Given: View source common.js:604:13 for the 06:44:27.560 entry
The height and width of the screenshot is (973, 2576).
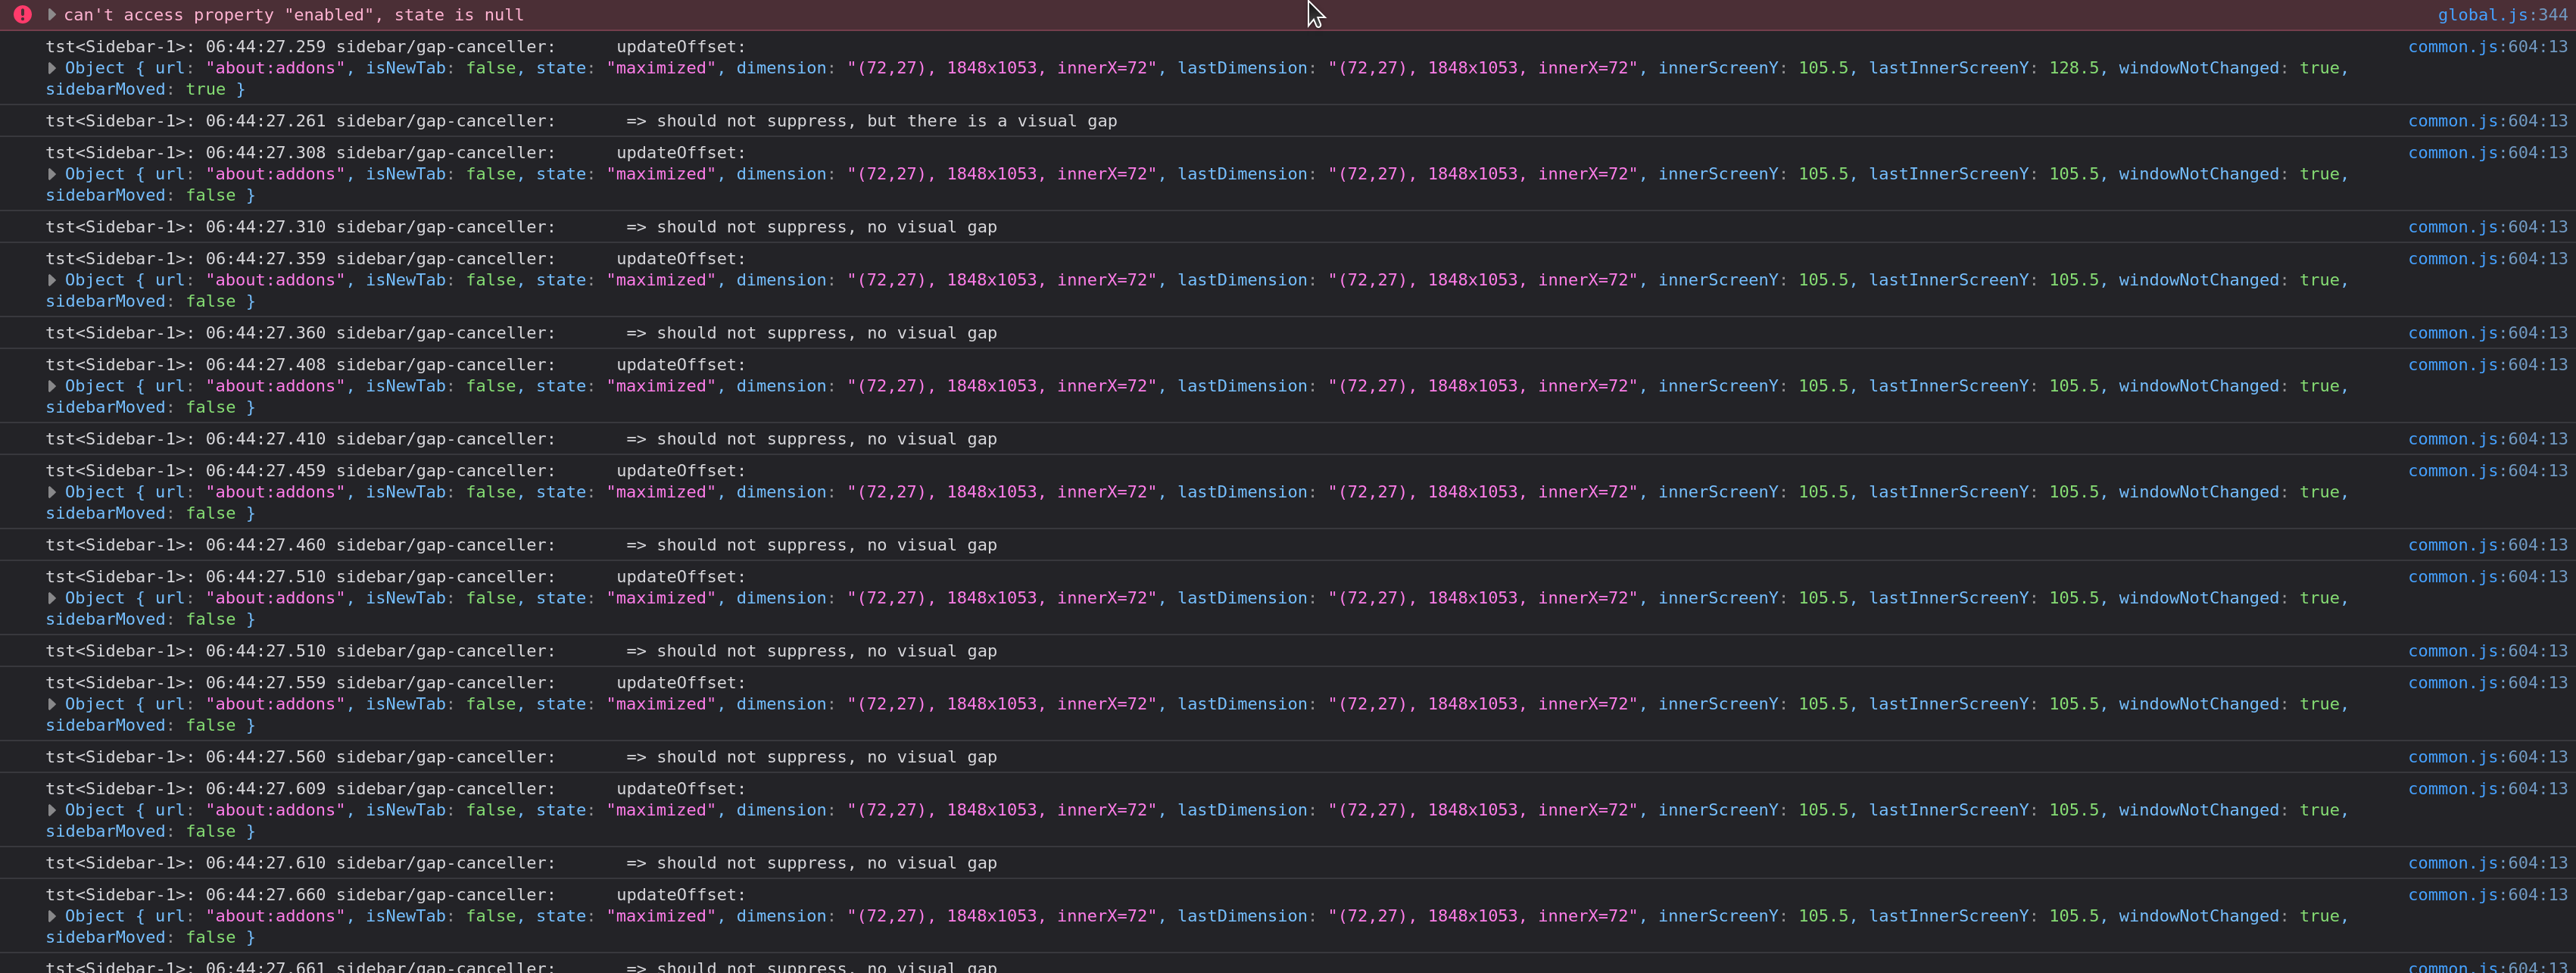Looking at the screenshot, I should point(2487,757).
